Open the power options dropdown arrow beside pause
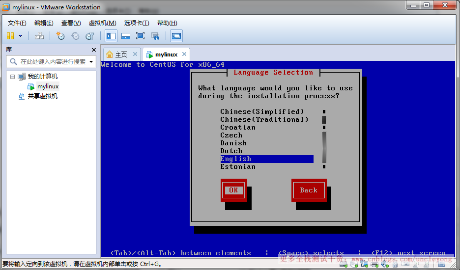 click(x=20, y=36)
